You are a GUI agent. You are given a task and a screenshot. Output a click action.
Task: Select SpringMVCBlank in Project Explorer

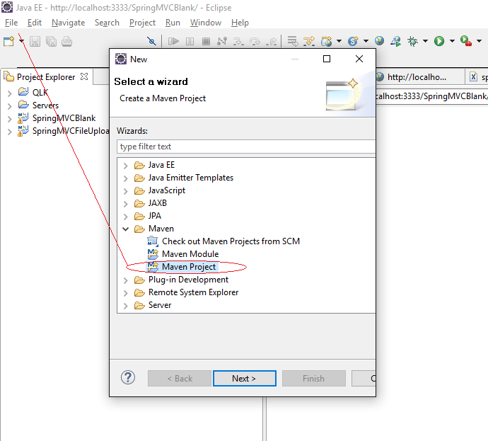[x=64, y=118]
